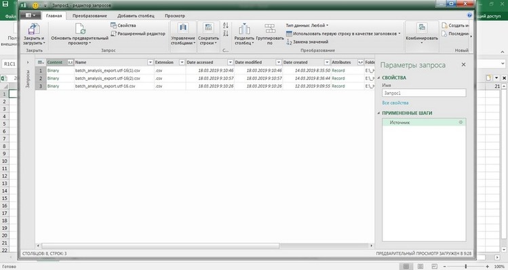
Task: Open the Date created filter dropdown
Action: [327, 62]
